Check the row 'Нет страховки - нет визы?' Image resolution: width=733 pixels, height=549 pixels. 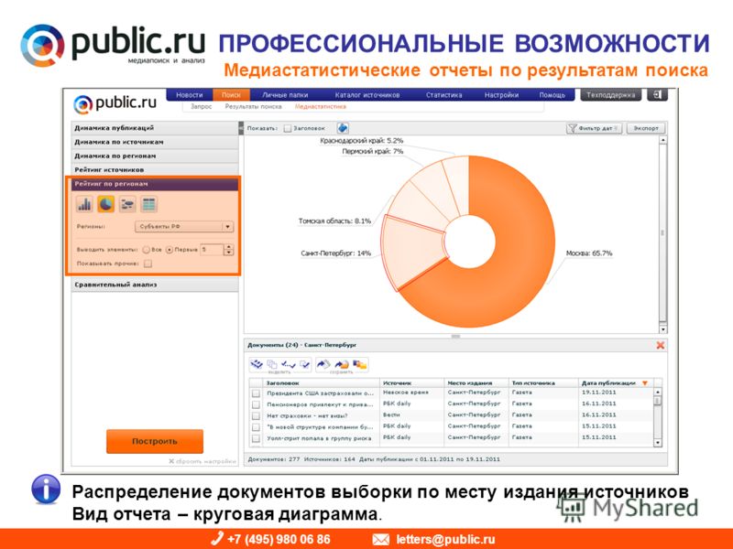click(x=256, y=416)
